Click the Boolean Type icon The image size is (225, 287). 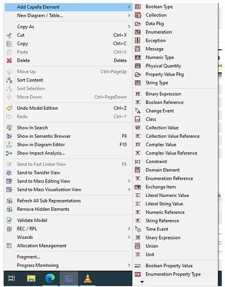[138, 7]
